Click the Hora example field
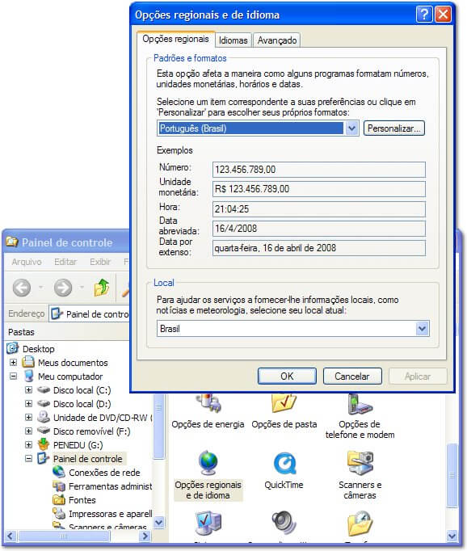The height and width of the screenshot is (551, 467). point(318,209)
